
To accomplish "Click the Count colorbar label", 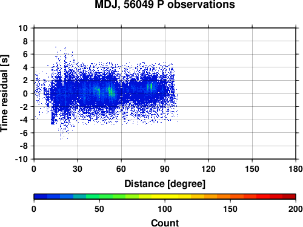I will (x=165, y=223).
